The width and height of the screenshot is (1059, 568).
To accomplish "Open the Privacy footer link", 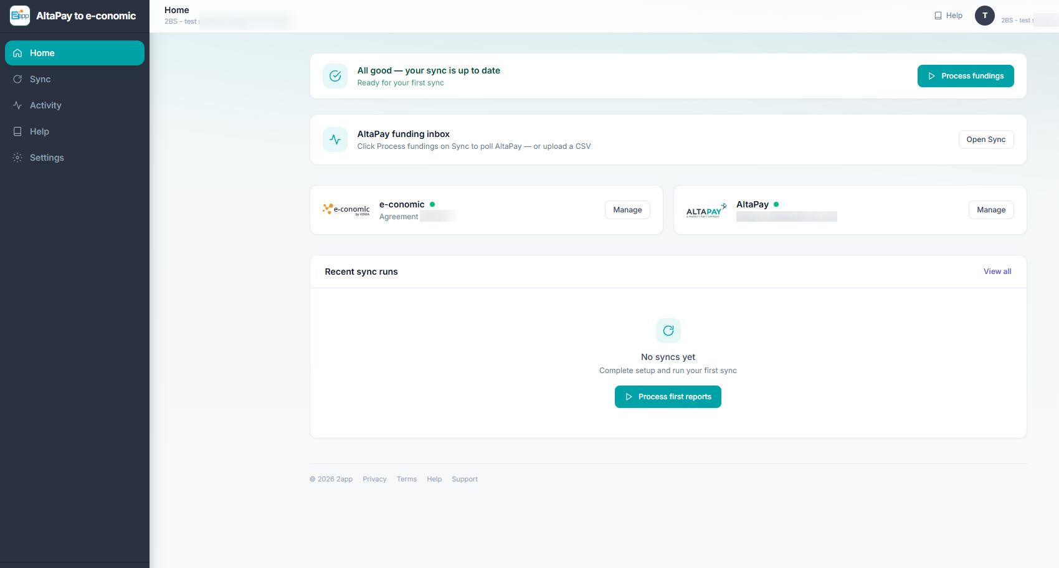I will tap(374, 479).
